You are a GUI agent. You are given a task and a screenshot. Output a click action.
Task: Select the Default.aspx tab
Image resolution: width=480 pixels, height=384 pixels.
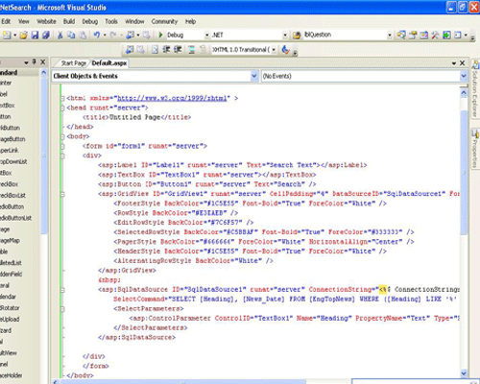point(109,63)
